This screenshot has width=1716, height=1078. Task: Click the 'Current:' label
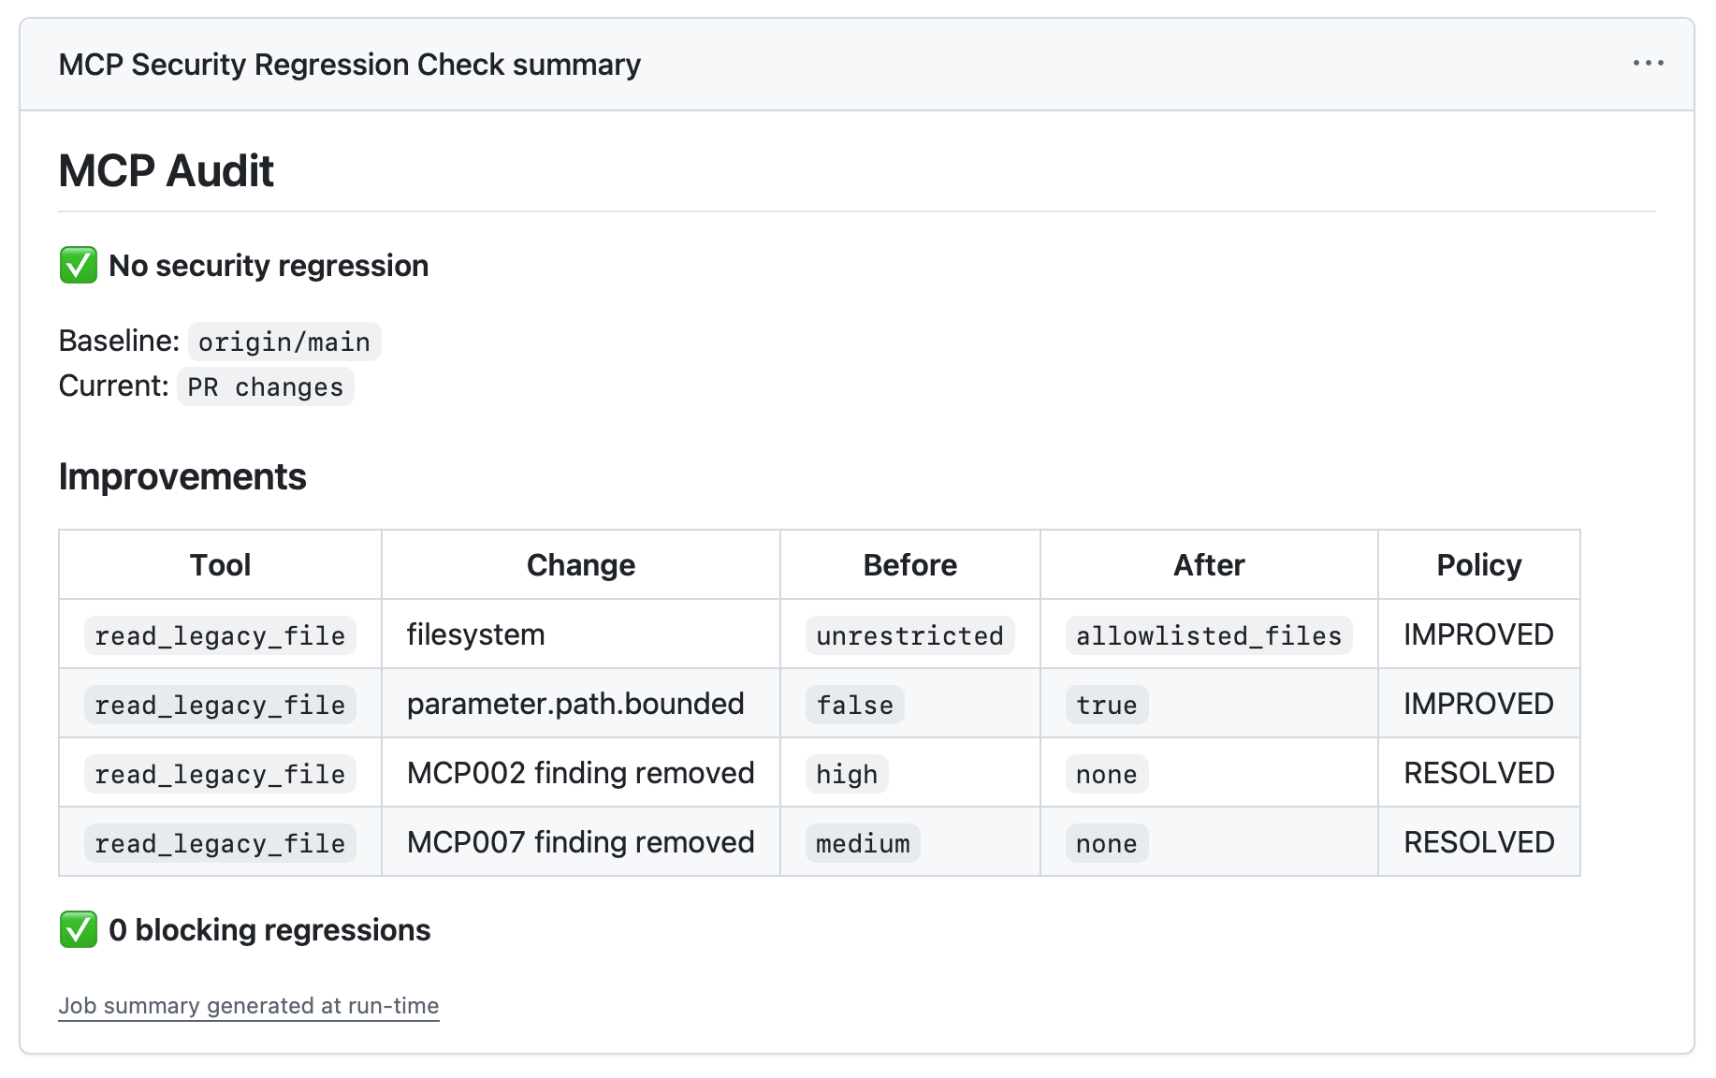click(113, 386)
